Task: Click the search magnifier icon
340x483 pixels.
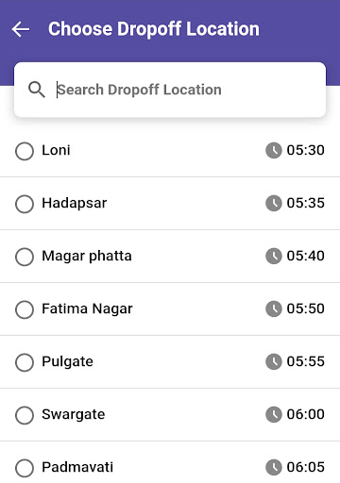Action: point(37,90)
